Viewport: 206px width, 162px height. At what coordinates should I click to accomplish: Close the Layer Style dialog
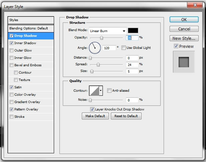(x=195, y=5)
